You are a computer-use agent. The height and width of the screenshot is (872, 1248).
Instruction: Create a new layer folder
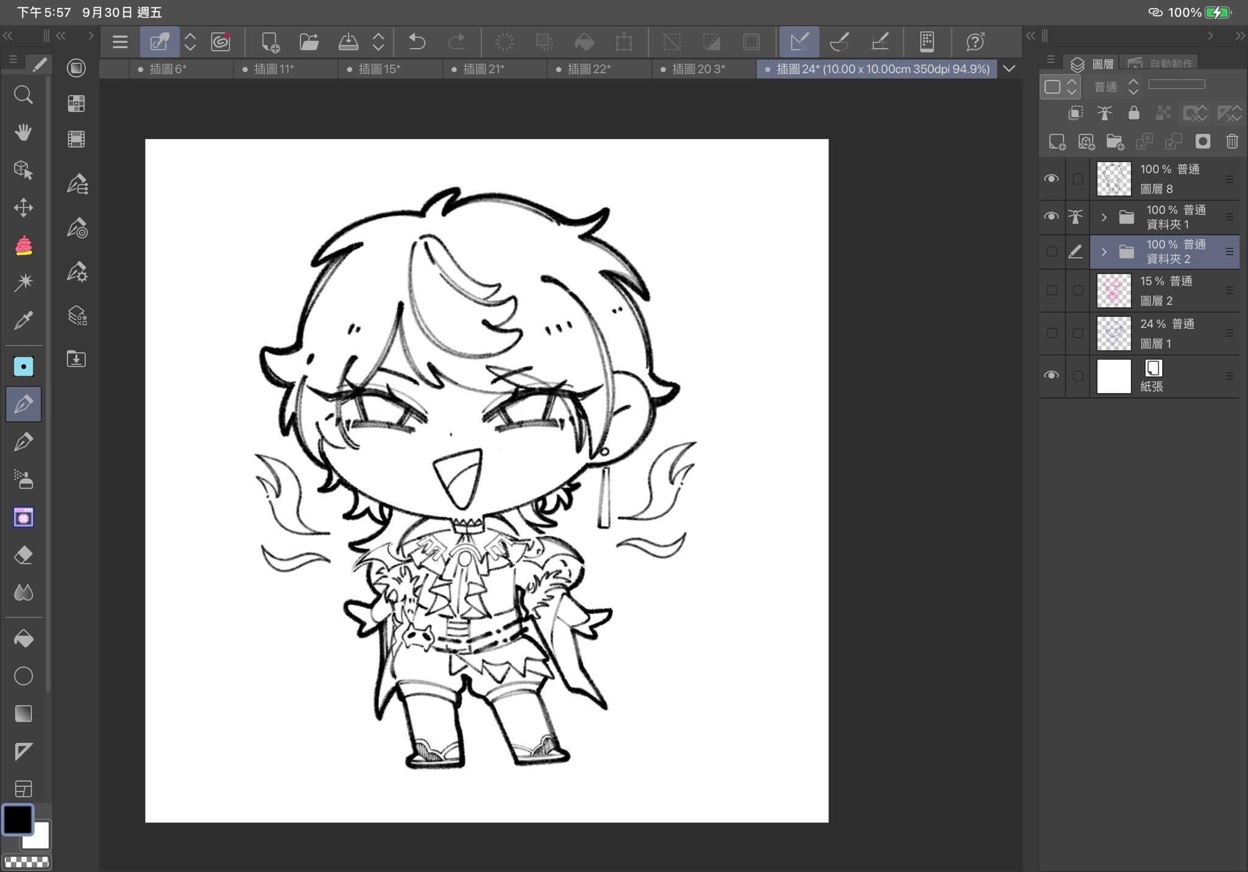click(1115, 142)
